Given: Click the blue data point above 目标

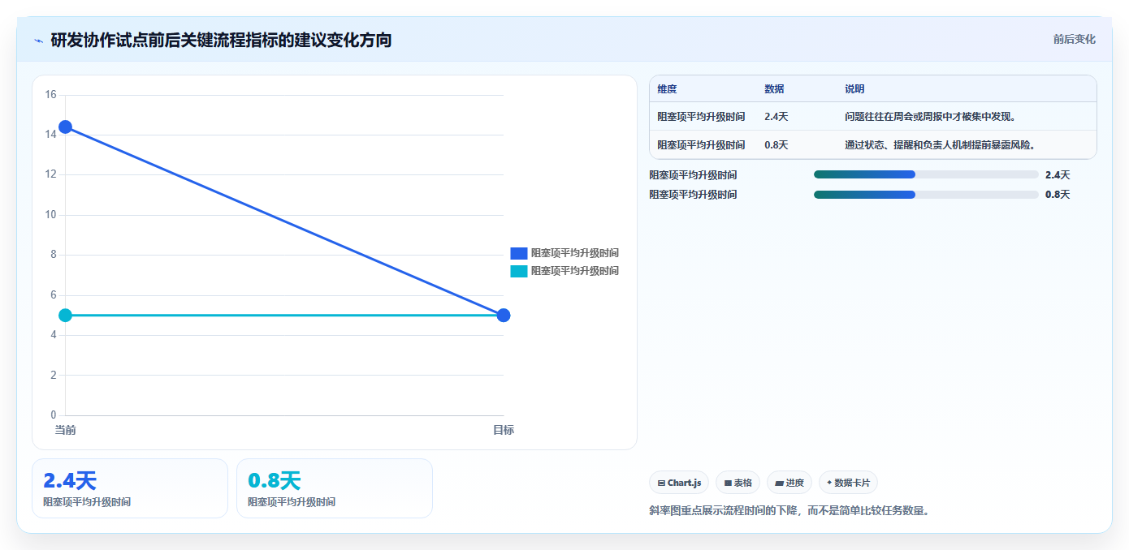Looking at the screenshot, I should pos(503,315).
